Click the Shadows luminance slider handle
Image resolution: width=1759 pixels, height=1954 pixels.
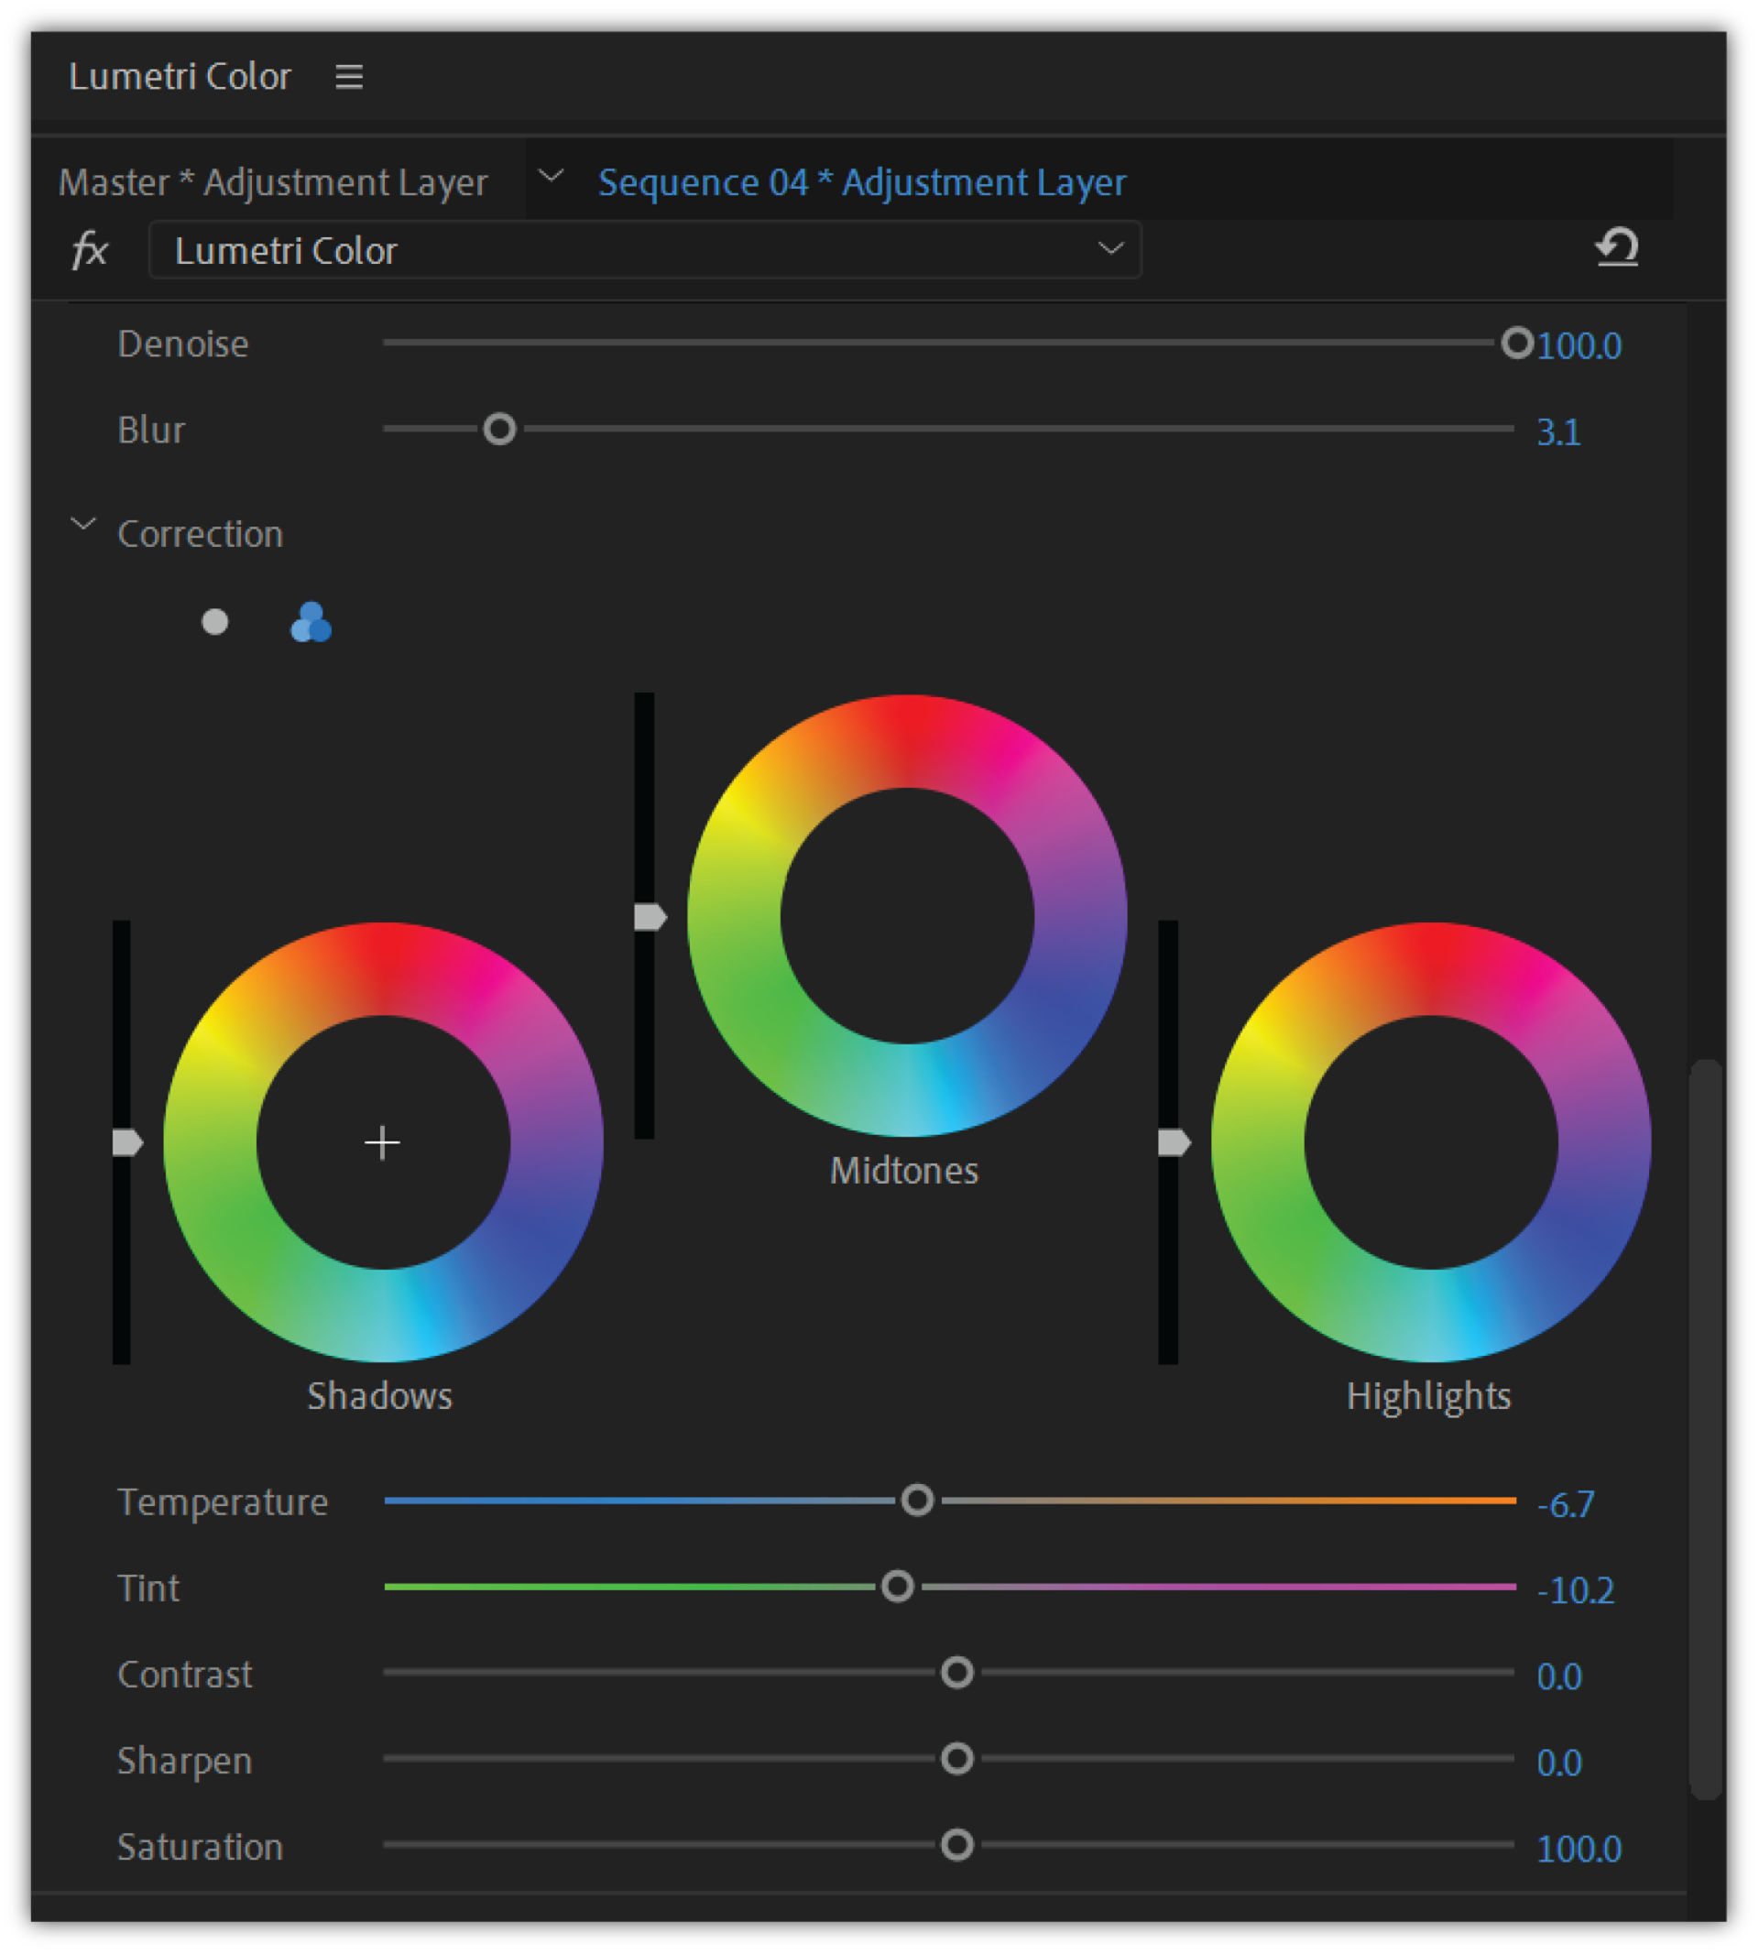pyautogui.click(x=126, y=1143)
